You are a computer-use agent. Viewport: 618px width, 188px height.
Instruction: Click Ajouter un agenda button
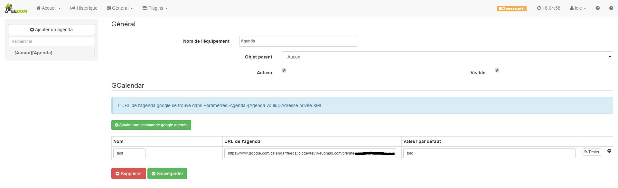click(x=51, y=30)
